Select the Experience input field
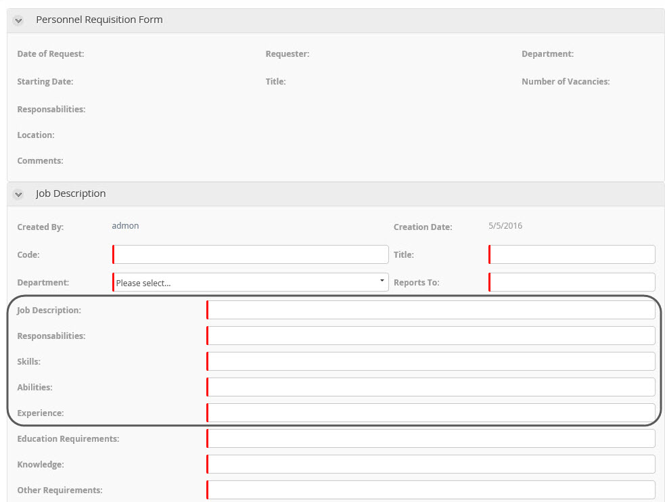This screenshot has width=665, height=502. [x=431, y=413]
